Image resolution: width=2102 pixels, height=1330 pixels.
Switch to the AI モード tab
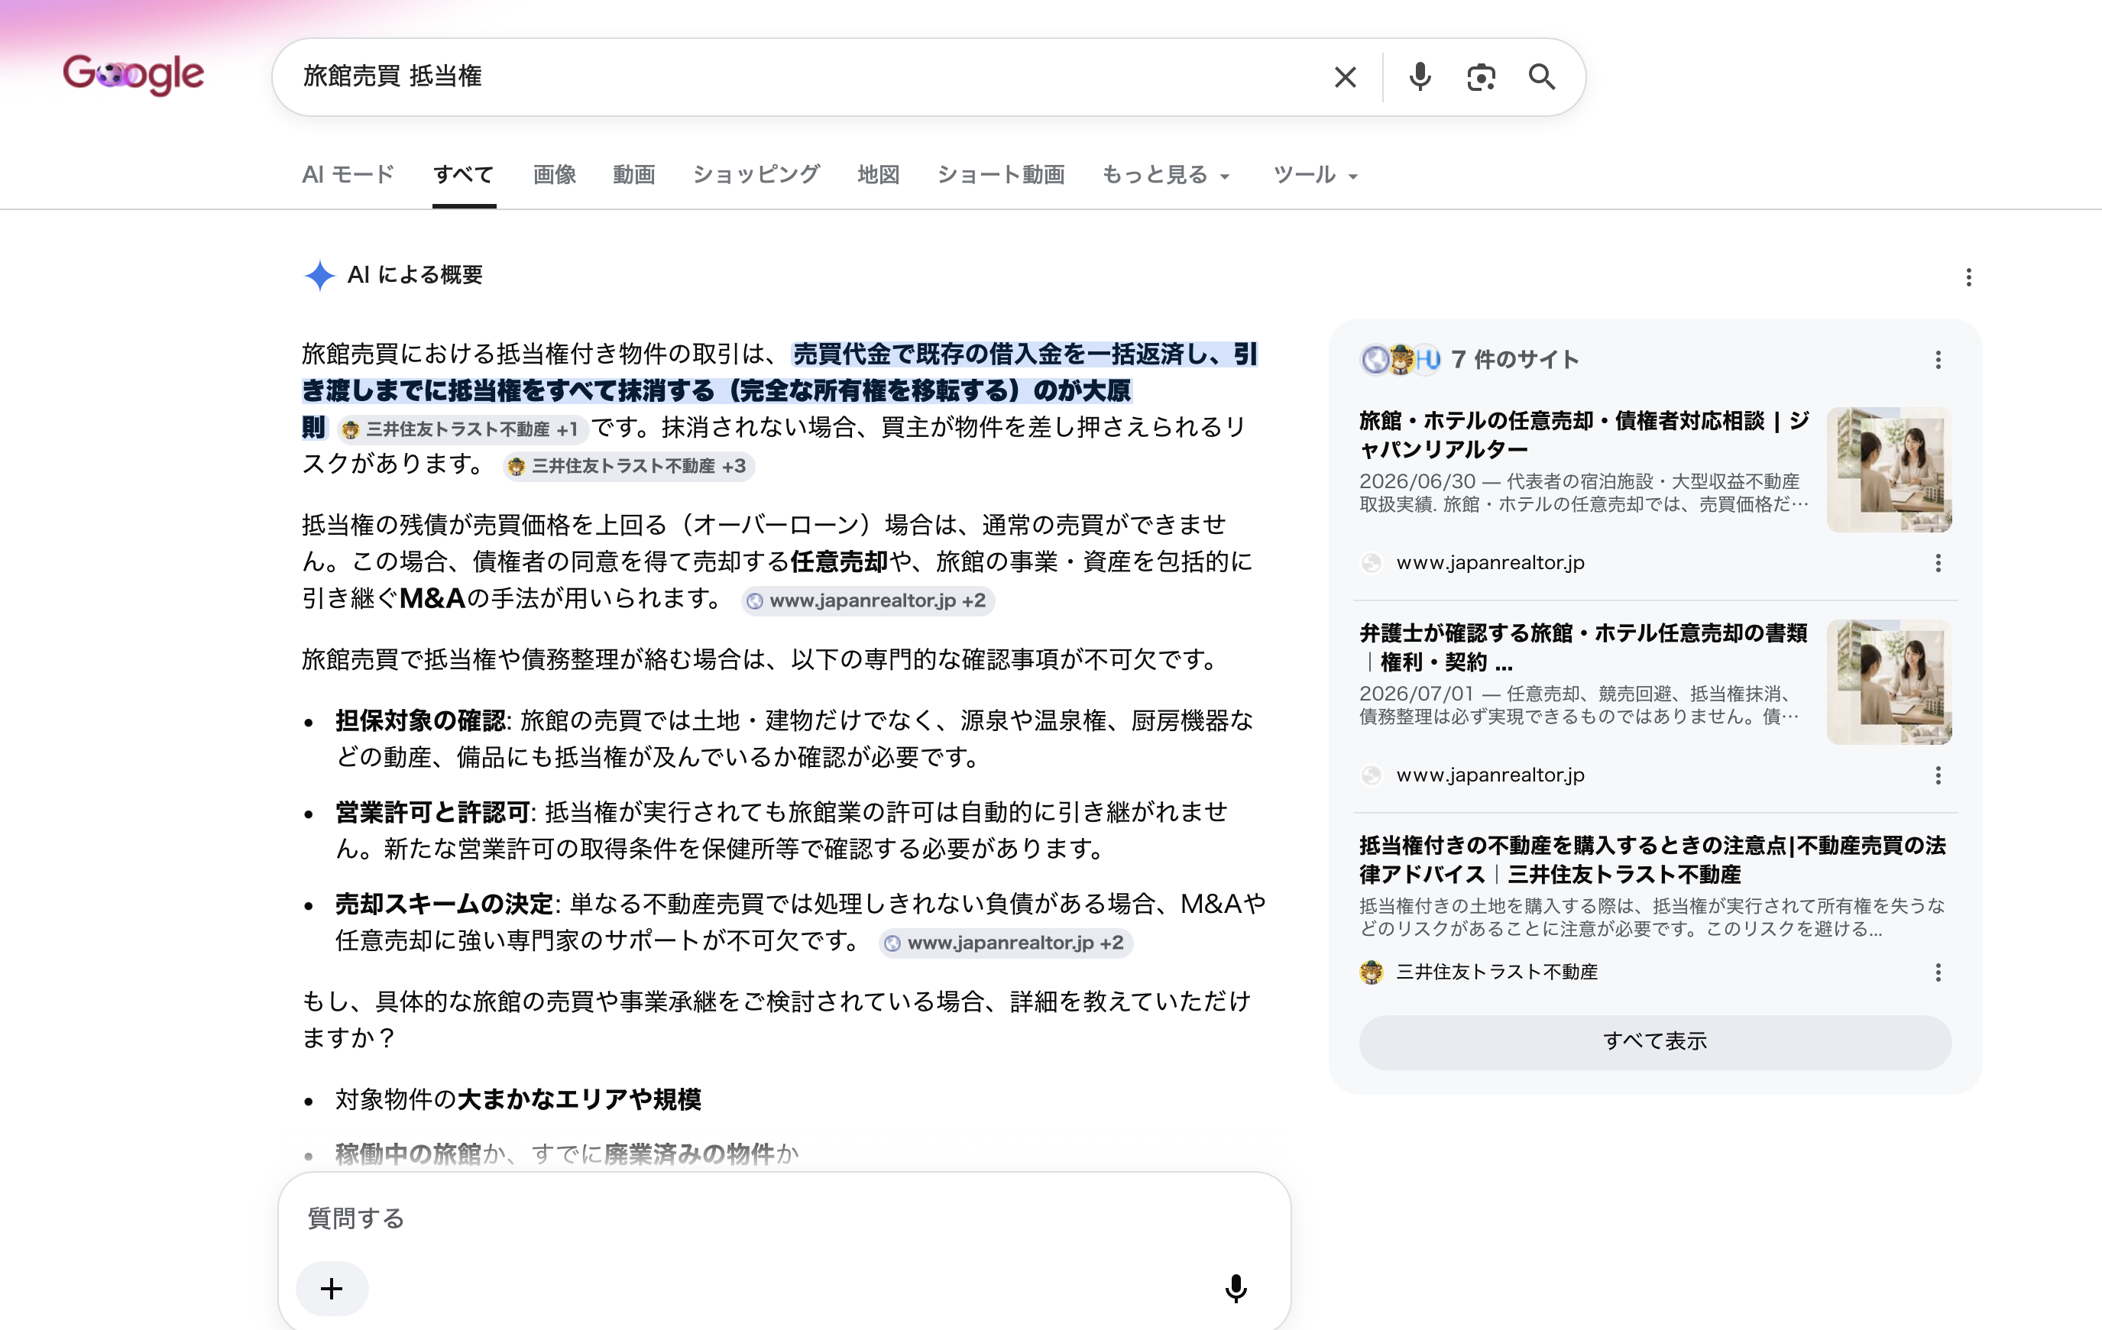(348, 174)
